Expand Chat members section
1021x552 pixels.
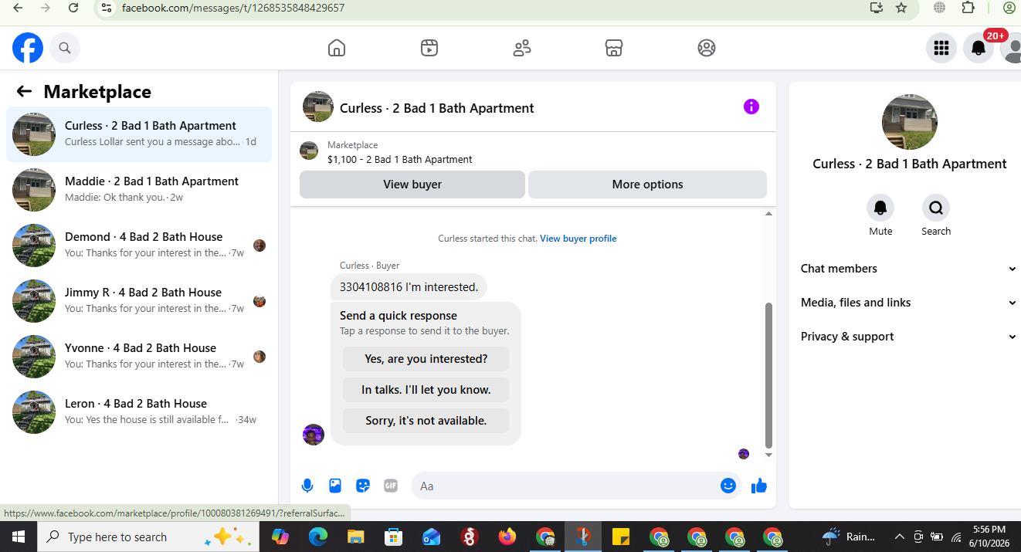tap(908, 269)
